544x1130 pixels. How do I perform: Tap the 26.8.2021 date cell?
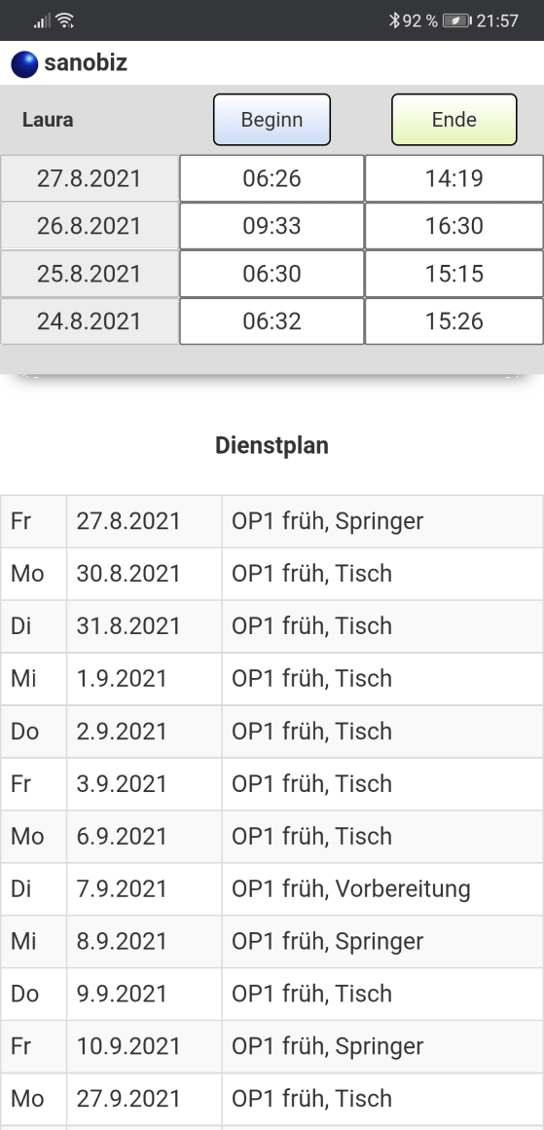point(90,226)
